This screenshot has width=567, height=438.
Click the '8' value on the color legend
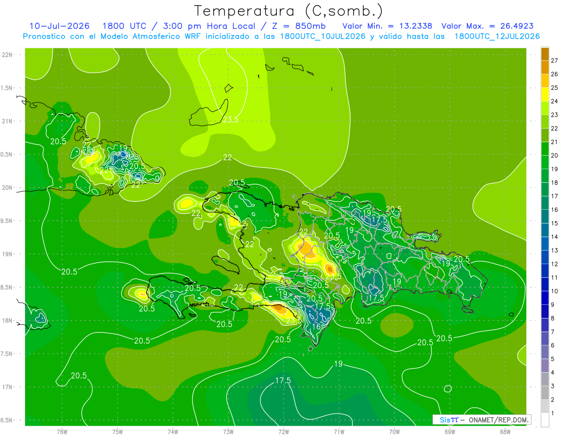[554, 318]
